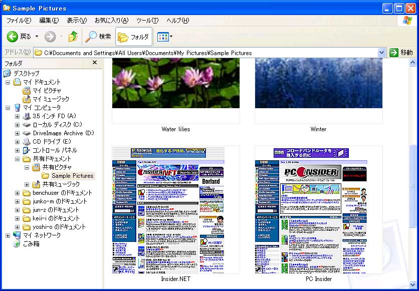Select the コントロール パネル icon

pyautogui.click(x=27, y=150)
